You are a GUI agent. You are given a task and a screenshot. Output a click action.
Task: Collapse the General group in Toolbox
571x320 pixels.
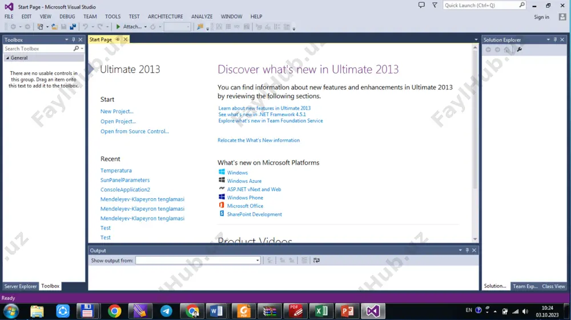(x=7, y=58)
